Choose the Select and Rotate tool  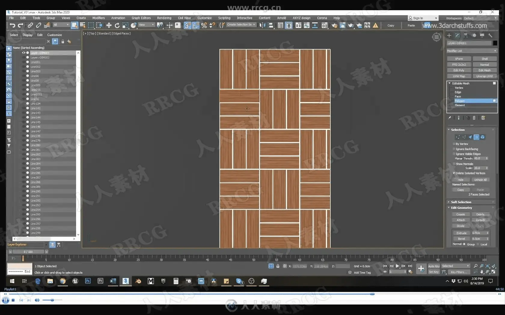pos(117,25)
